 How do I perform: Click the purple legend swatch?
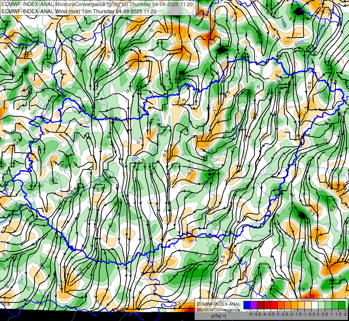(x=254, y=305)
